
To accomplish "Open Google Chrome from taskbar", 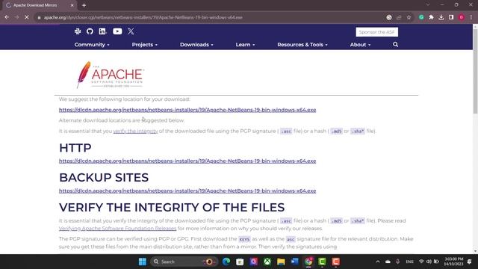I will [308, 262].
